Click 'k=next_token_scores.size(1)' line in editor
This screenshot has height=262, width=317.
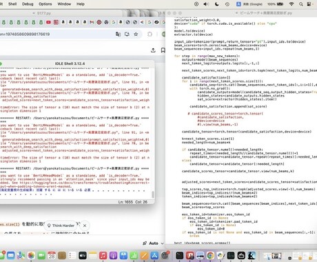click(x=208, y=139)
